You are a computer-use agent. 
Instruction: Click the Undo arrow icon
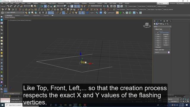8,6
